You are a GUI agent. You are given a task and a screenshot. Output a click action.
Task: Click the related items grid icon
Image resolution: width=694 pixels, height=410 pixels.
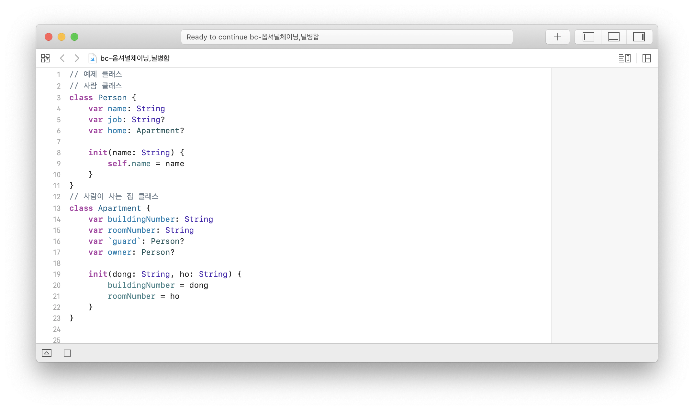pos(45,58)
